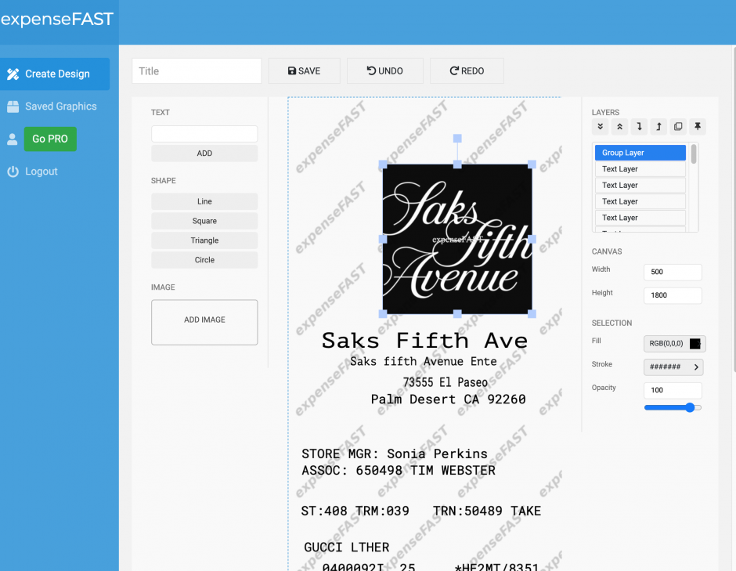
Task: Click the Logout power icon
Action: click(12, 171)
